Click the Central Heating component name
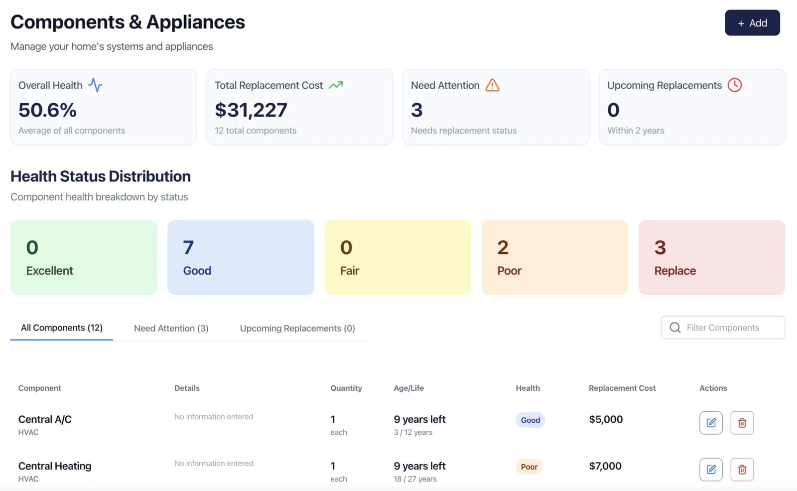The width and height of the screenshot is (797, 491). pyautogui.click(x=55, y=466)
